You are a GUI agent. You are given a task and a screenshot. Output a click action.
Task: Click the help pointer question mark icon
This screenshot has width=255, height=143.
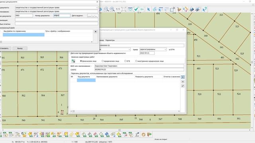[204, 9]
